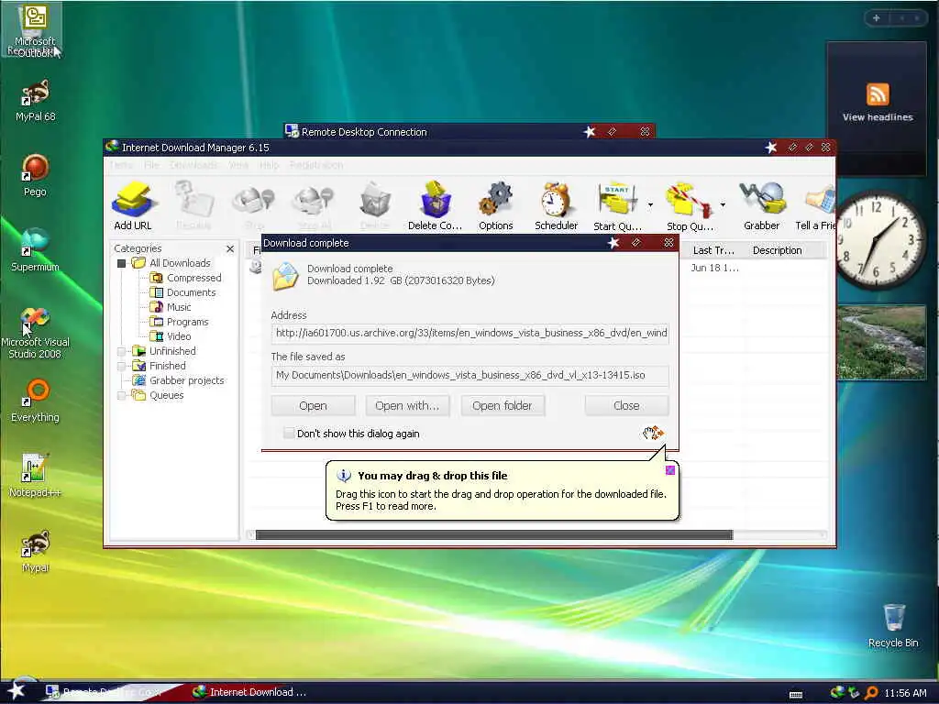Image resolution: width=939 pixels, height=704 pixels.
Task: Open the Stop Queue dropdown arrow
Action: coord(723,204)
